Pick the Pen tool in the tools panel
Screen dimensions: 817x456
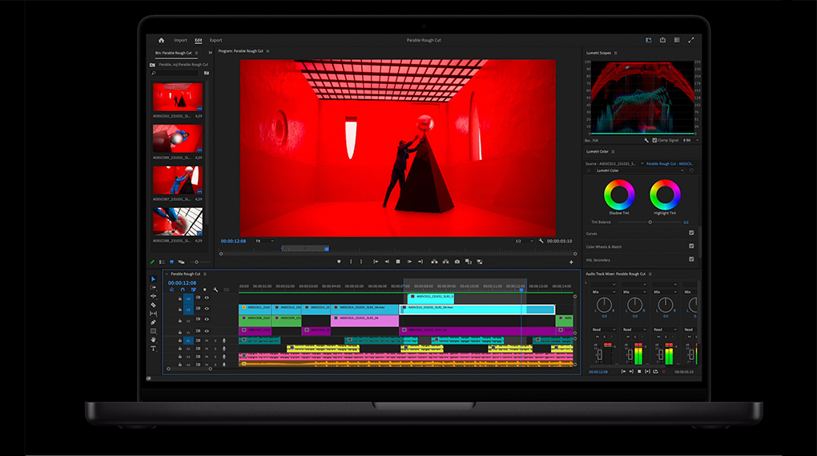[x=153, y=322]
